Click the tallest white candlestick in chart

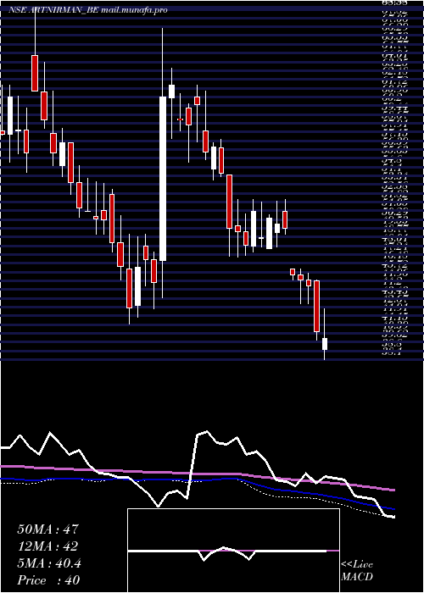coord(163,179)
